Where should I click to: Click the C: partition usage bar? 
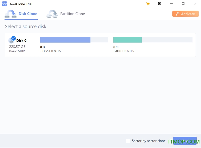pyautogui.click(x=74, y=40)
